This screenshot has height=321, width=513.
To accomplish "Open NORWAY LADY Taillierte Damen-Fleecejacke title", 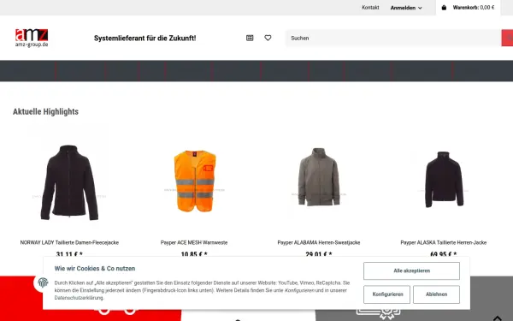I will pyautogui.click(x=69, y=243).
